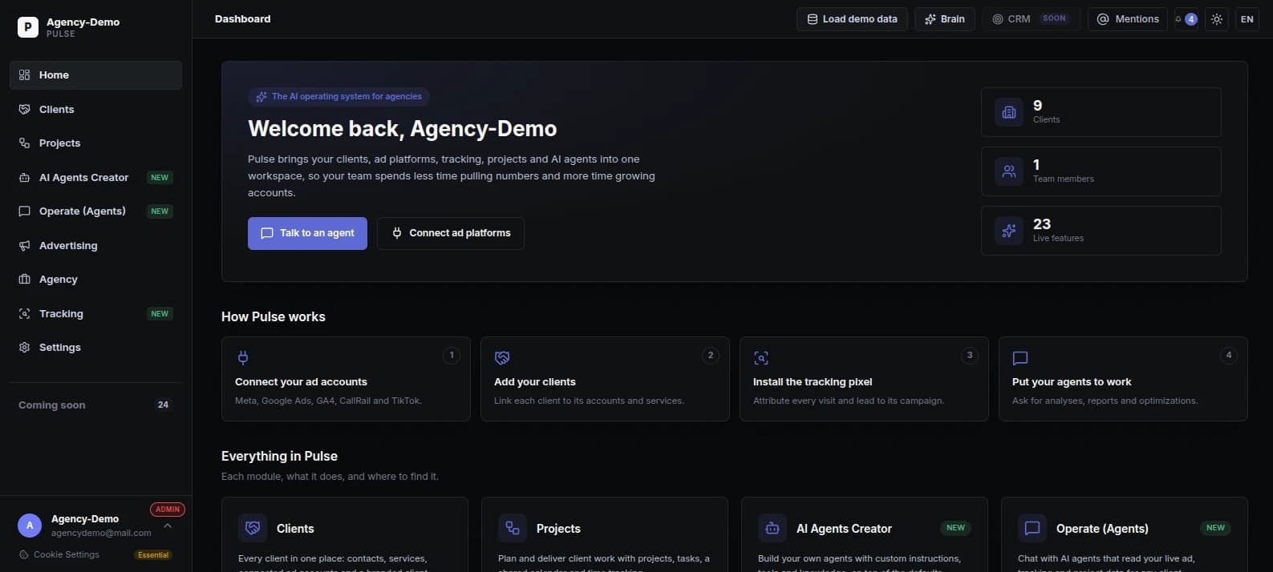Open the Connect your ad accounts card

click(x=346, y=379)
